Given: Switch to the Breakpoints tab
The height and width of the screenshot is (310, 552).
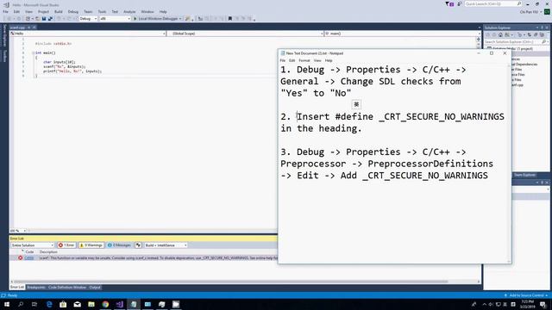Looking at the screenshot, I should click(36, 288).
